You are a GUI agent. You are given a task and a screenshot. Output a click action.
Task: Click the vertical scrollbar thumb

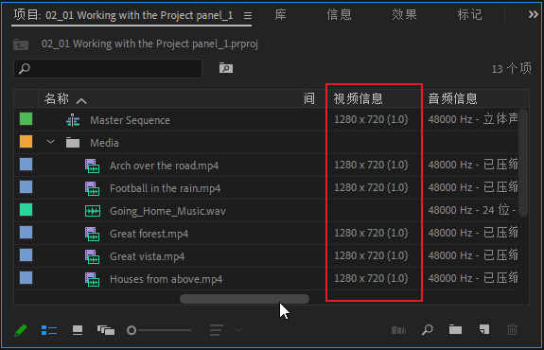(523, 163)
